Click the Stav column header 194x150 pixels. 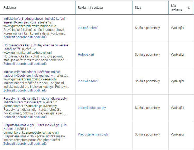138,8
